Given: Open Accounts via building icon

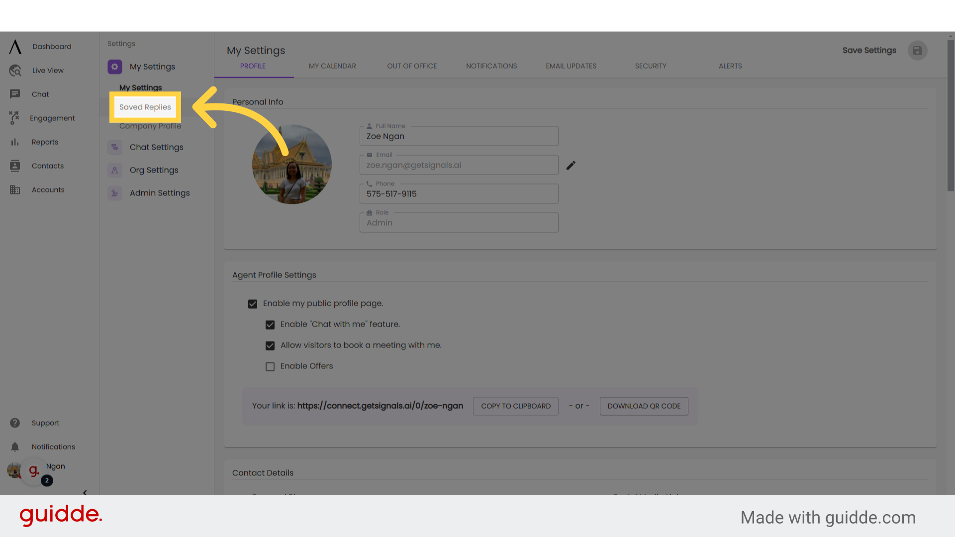Looking at the screenshot, I should pyautogui.click(x=15, y=189).
